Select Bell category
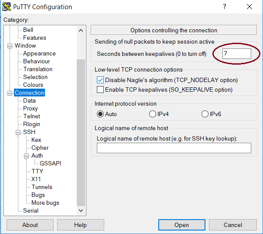The width and height of the screenshot is (263, 234). pyautogui.click(x=28, y=30)
